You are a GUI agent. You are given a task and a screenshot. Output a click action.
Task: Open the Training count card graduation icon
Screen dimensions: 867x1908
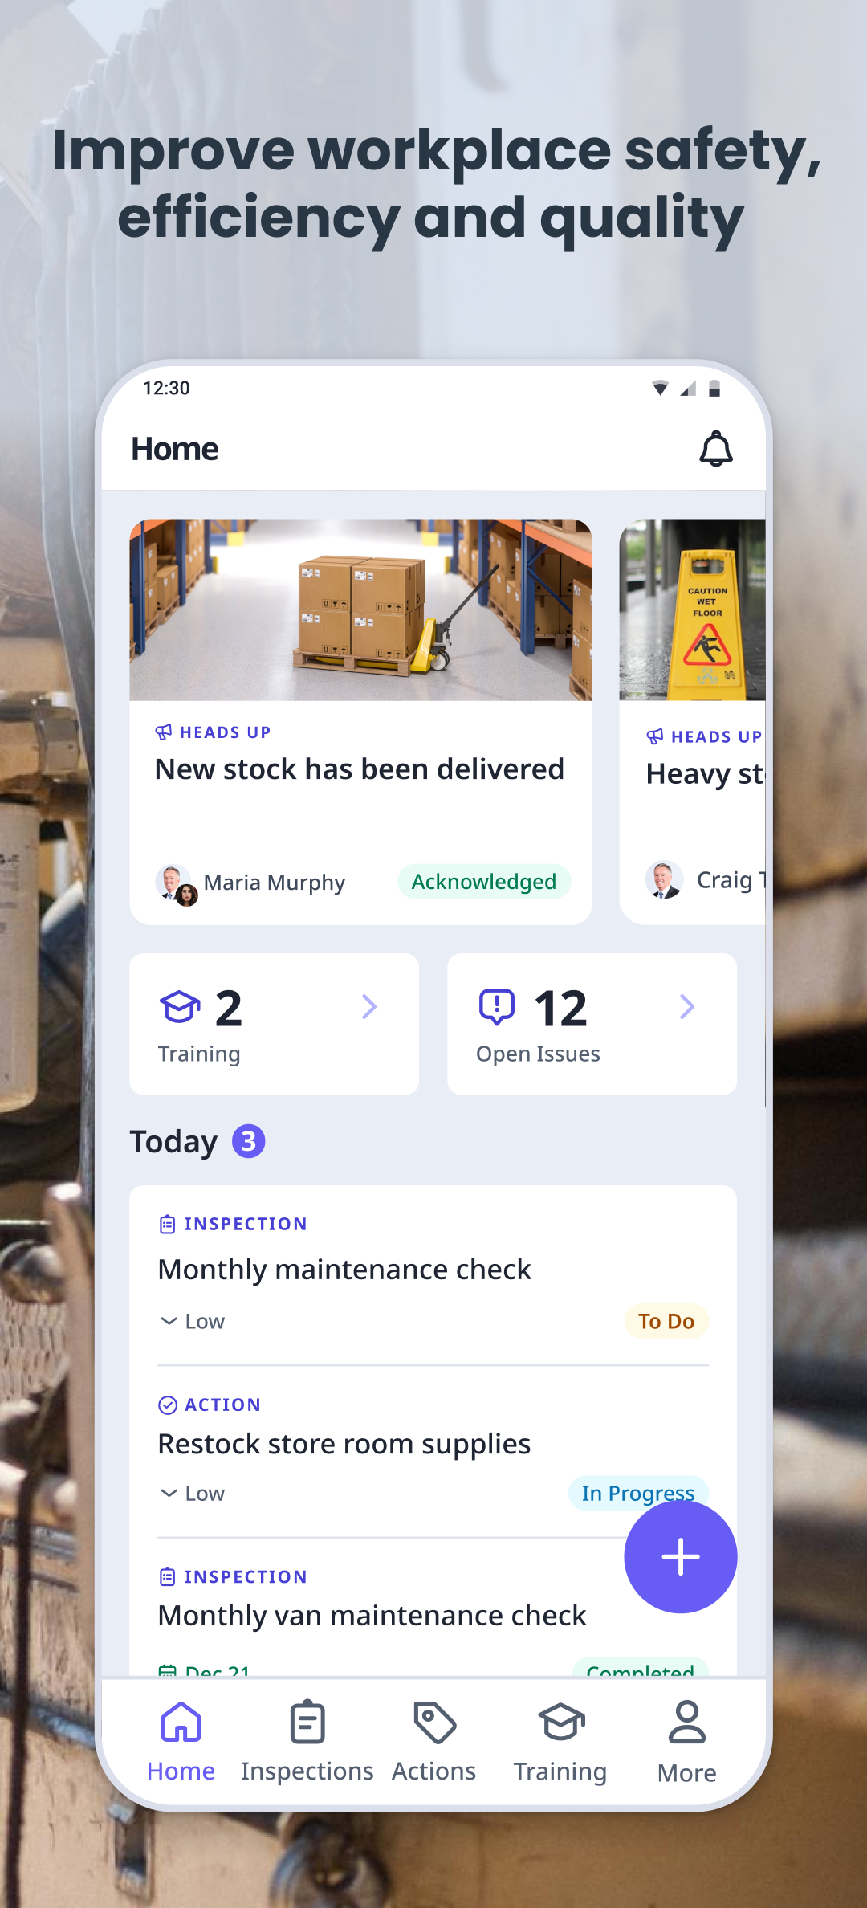click(180, 1007)
